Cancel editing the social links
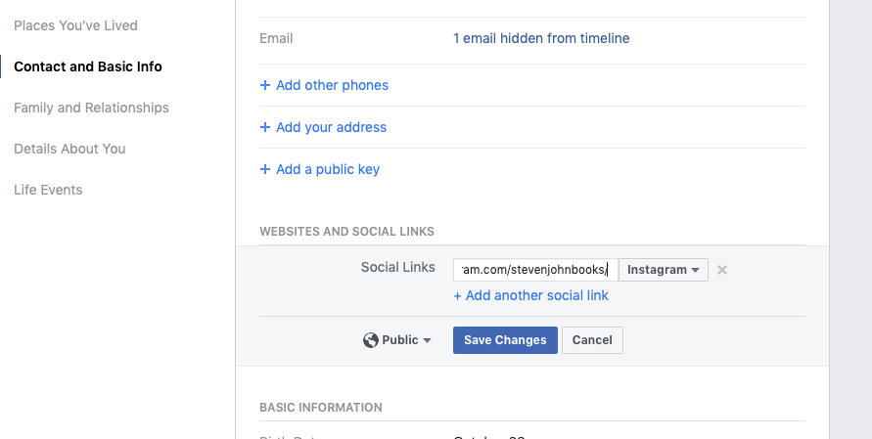Screen dimensions: 872x439 click(592, 340)
